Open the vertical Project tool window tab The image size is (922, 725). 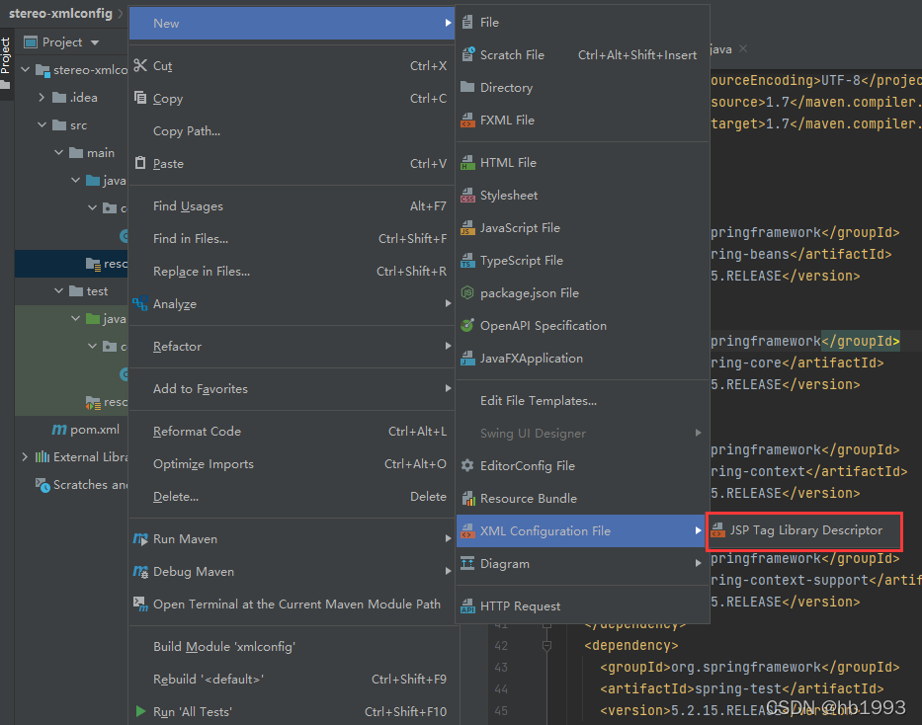click(x=6, y=61)
